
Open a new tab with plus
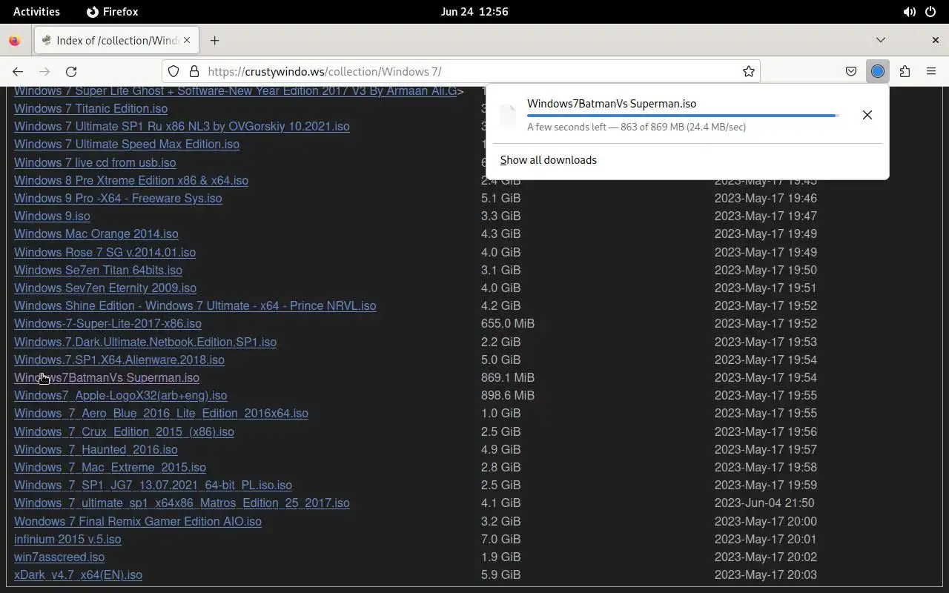214,40
